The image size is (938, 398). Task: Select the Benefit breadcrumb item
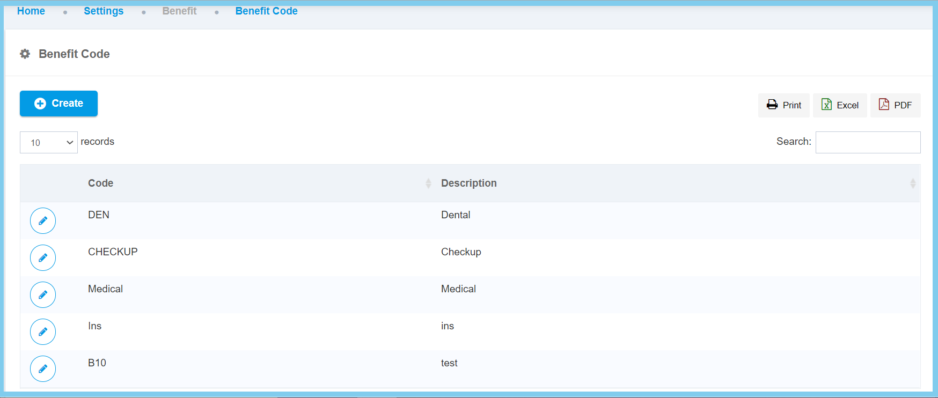(179, 11)
